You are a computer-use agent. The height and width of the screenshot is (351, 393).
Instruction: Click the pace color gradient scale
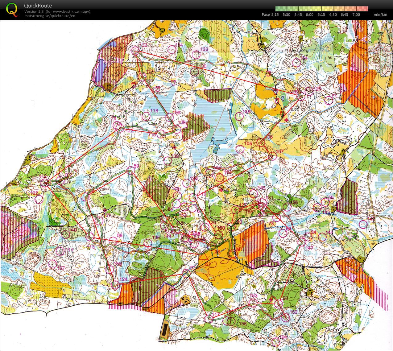click(321, 9)
